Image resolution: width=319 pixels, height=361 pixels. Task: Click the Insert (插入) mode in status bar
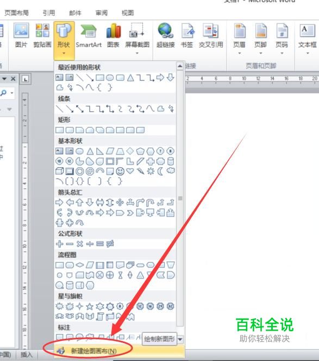click(27, 354)
